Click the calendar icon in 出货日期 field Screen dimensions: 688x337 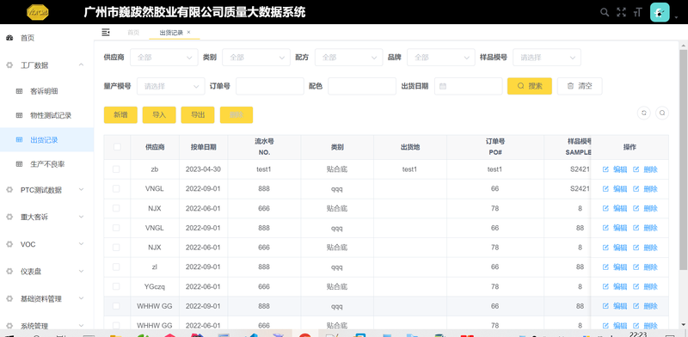[443, 86]
